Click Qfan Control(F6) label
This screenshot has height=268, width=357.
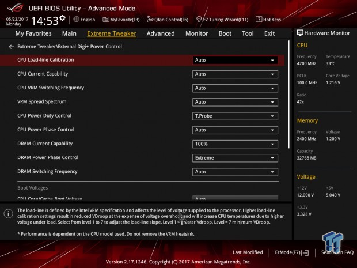[171, 20]
